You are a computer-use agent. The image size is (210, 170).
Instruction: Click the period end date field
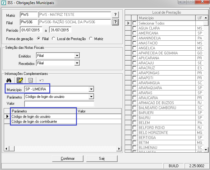coord(60,30)
